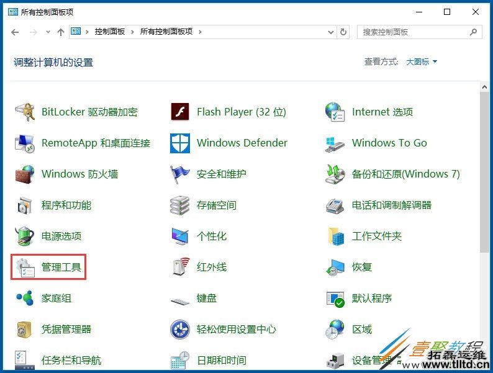
Task: Open the 默认程序 icon
Action: coord(335,299)
